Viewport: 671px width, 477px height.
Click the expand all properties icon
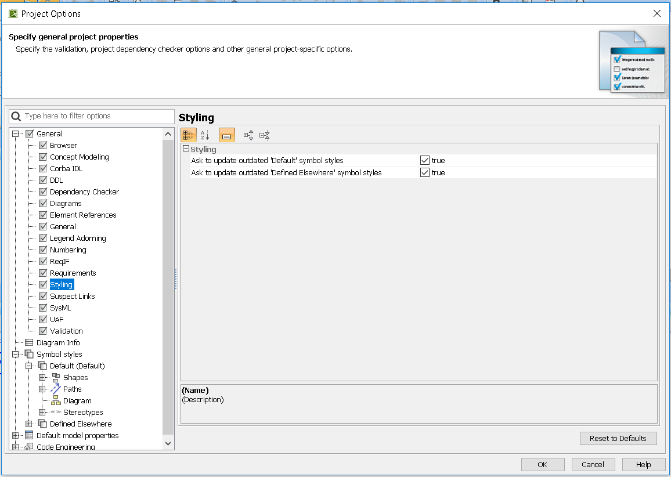(x=248, y=135)
